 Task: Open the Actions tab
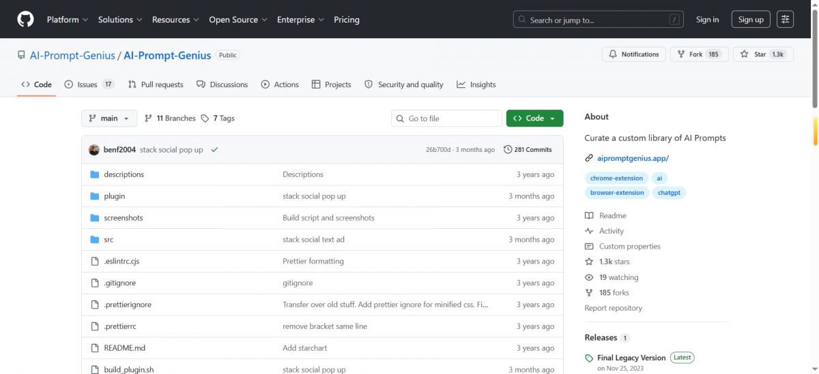tap(280, 84)
